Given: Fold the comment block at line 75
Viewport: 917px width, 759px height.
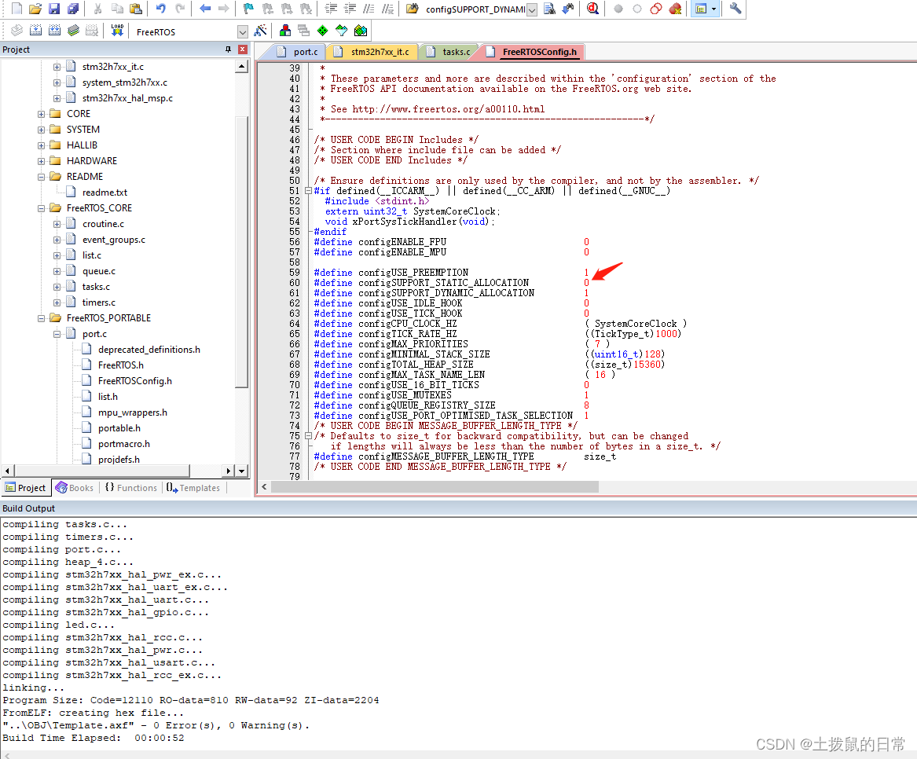Looking at the screenshot, I should coord(308,436).
